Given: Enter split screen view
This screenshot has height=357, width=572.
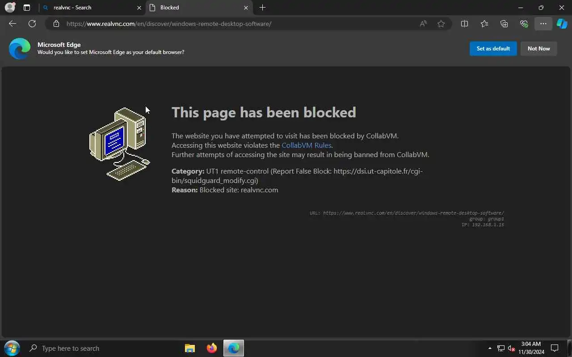Looking at the screenshot, I should pyautogui.click(x=464, y=24).
